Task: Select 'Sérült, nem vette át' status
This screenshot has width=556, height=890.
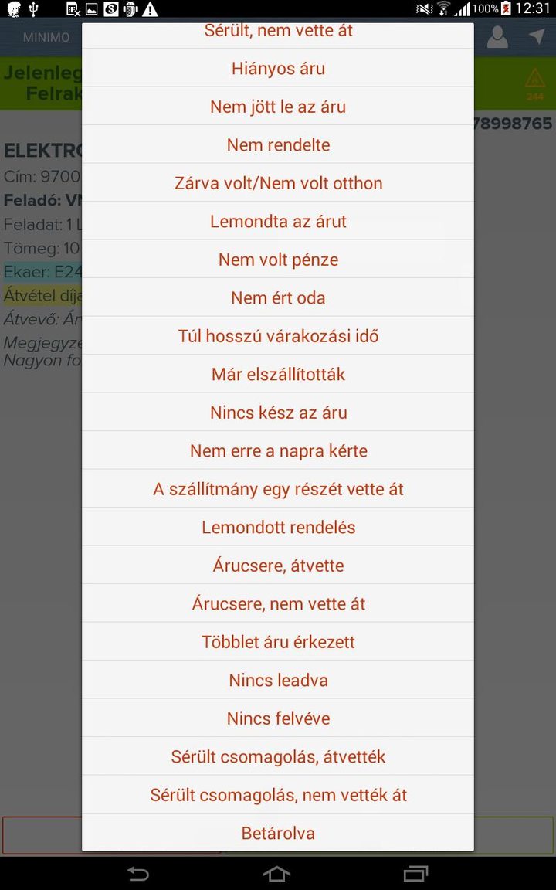Action: [x=278, y=31]
